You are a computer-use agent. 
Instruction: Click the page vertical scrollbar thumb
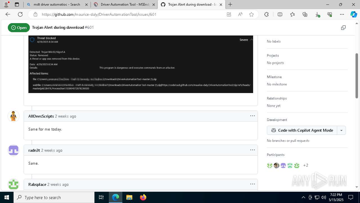point(357,76)
